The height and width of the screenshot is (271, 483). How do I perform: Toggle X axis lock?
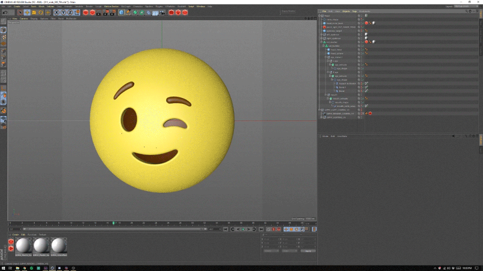pos(56,13)
